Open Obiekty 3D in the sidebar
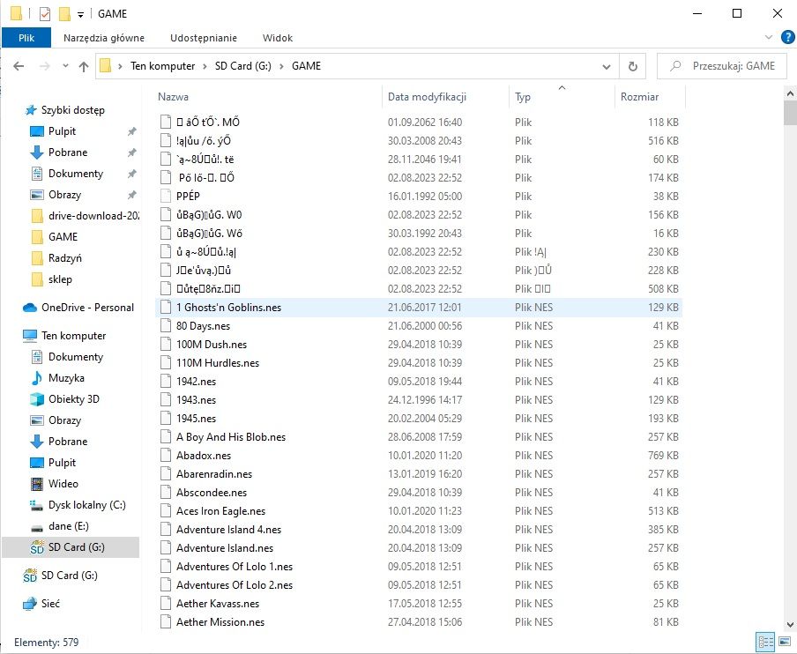 pos(74,399)
